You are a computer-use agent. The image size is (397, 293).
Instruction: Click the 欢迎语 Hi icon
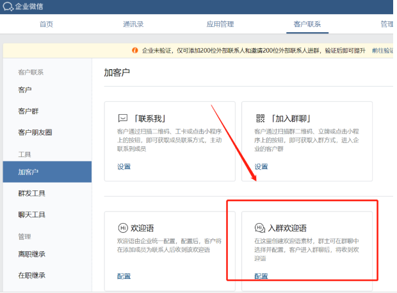pos(122,228)
